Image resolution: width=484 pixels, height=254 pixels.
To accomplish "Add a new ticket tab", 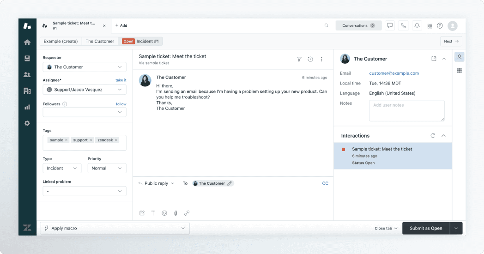I will tap(121, 25).
